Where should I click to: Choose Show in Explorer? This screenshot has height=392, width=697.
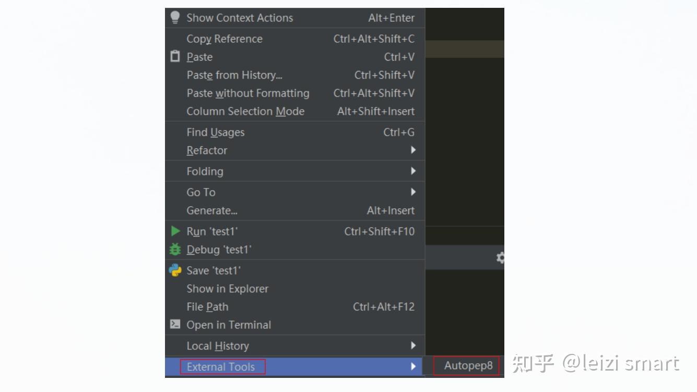coord(295,289)
